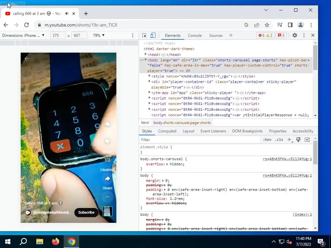The image size is (331, 248).
Task: Open the short's three-dot more menu
Action: 107,197
